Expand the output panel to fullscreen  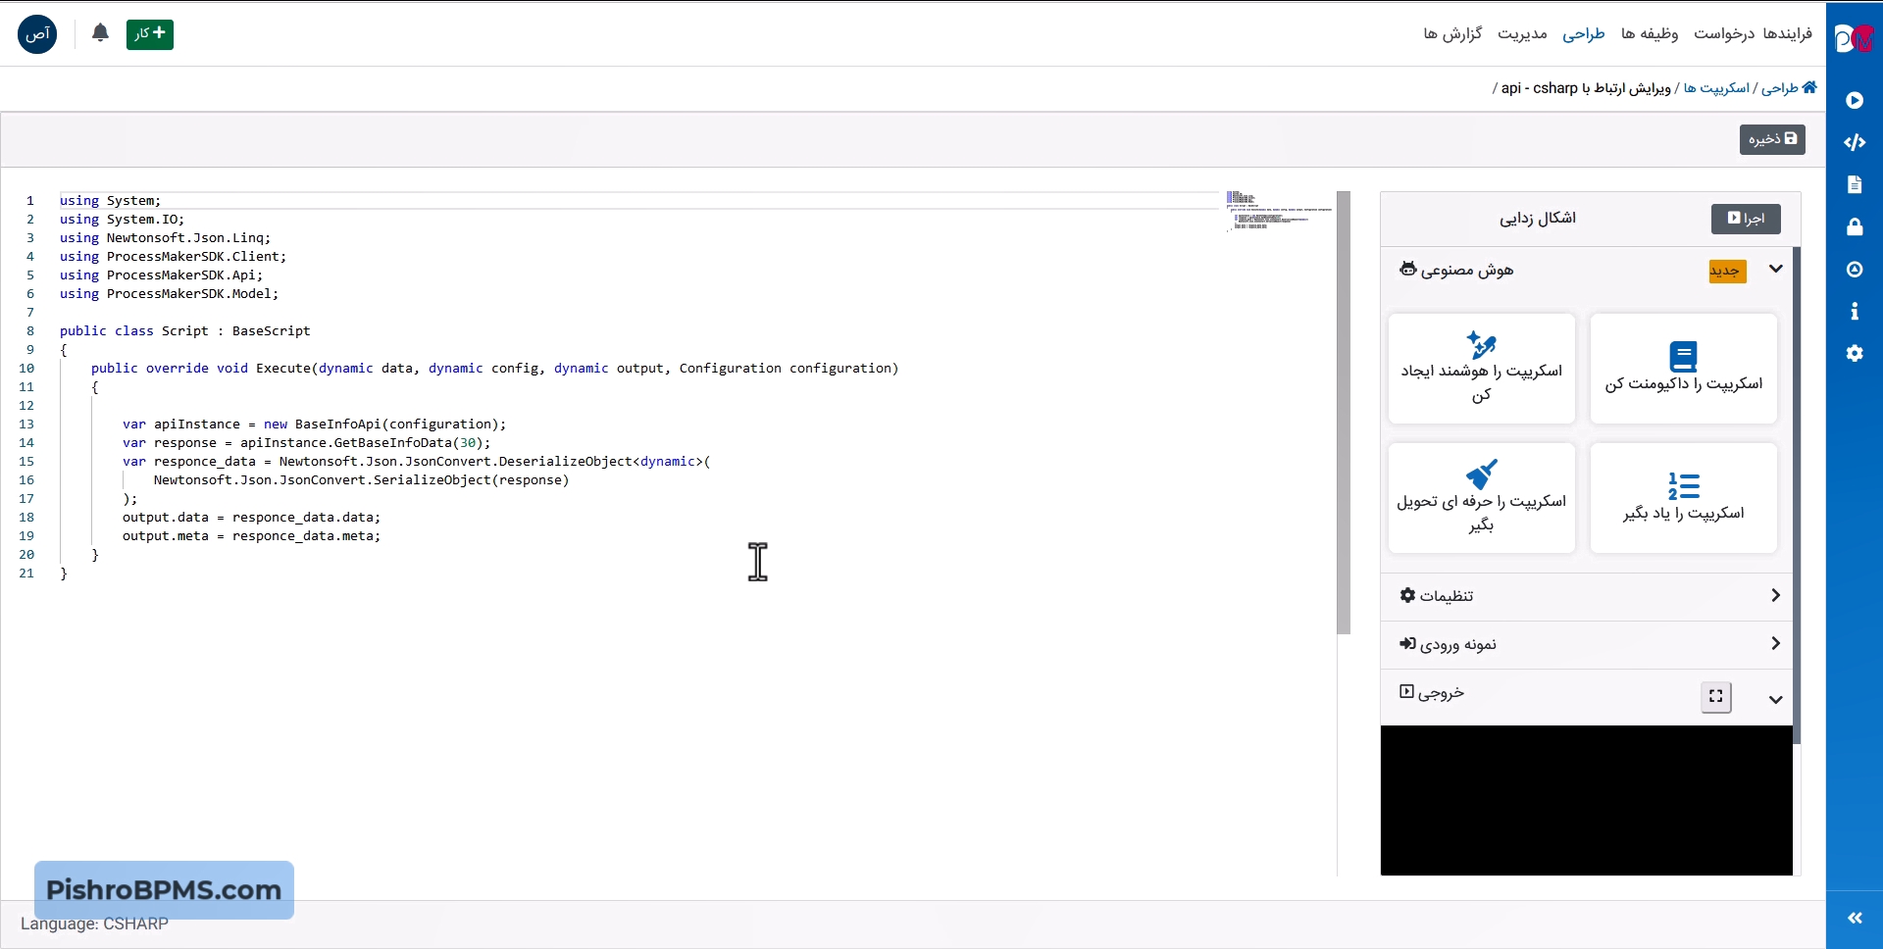coord(1715,696)
